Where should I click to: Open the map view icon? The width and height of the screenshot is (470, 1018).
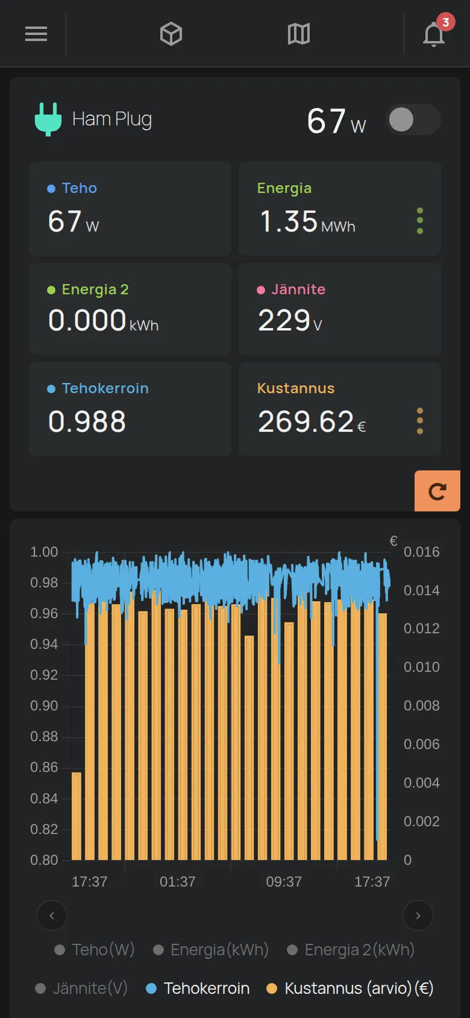point(299,34)
